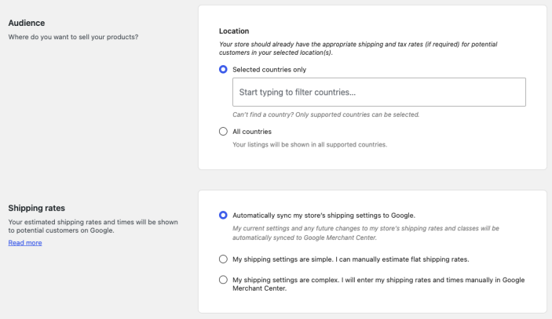Viewport: 552px width, 319px height.
Task: Click the estimated shipping rates description text
Action: 93,226
